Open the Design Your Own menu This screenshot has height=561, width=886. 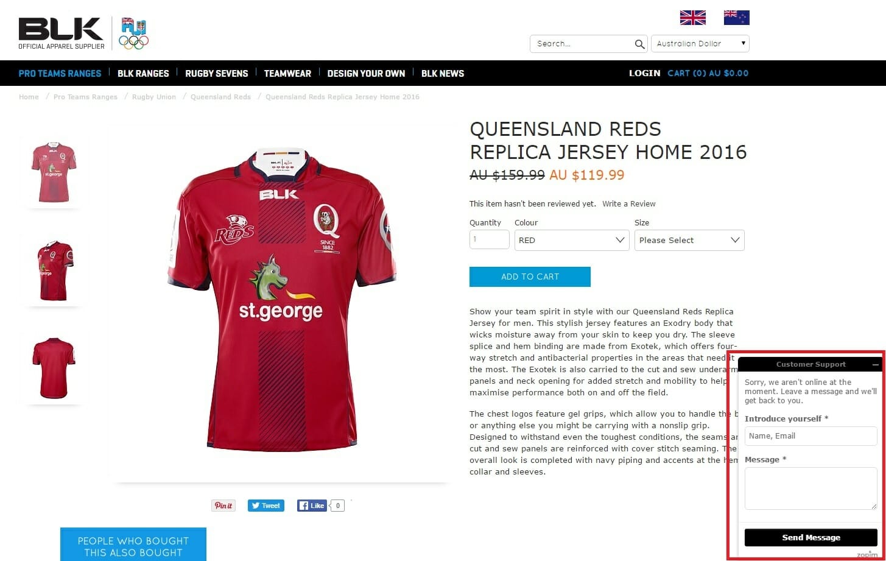(x=366, y=73)
